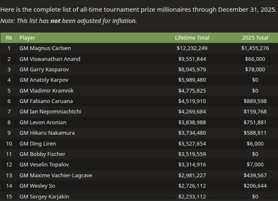This screenshot has height=201, width=278.
Task: Click GM Fabiano Caruana player name
Action: 46,101
